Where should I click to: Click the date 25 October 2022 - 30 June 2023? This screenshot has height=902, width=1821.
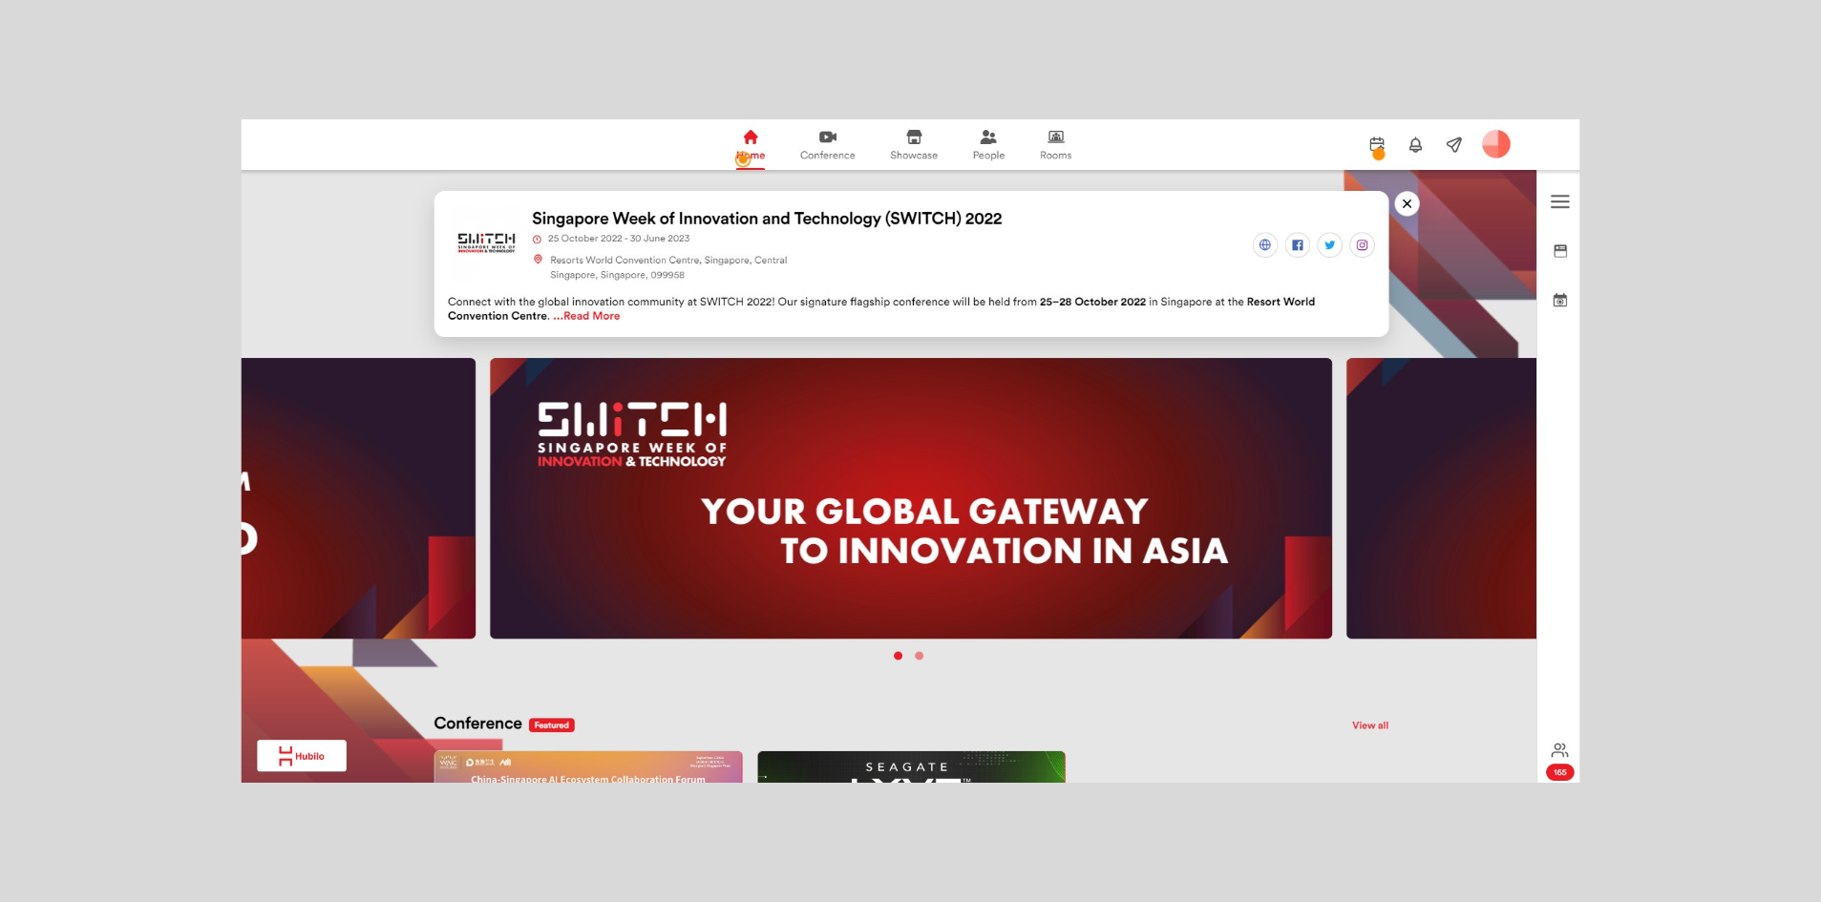click(x=618, y=239)
